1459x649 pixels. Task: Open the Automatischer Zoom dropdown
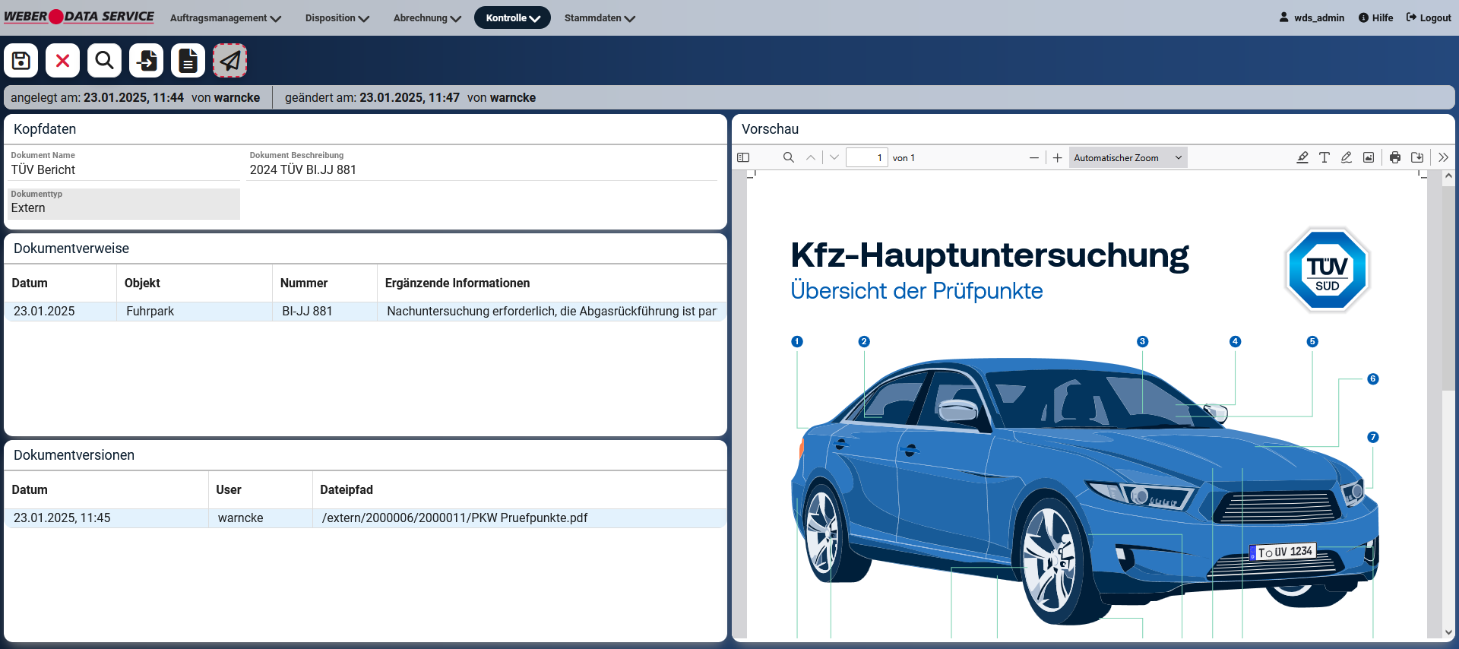(x=1128, y=157)
